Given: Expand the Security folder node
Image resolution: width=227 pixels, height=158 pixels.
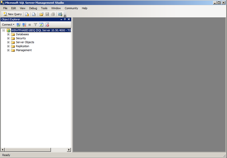Looking at the screenshot, I should click(x=8, y=38).
